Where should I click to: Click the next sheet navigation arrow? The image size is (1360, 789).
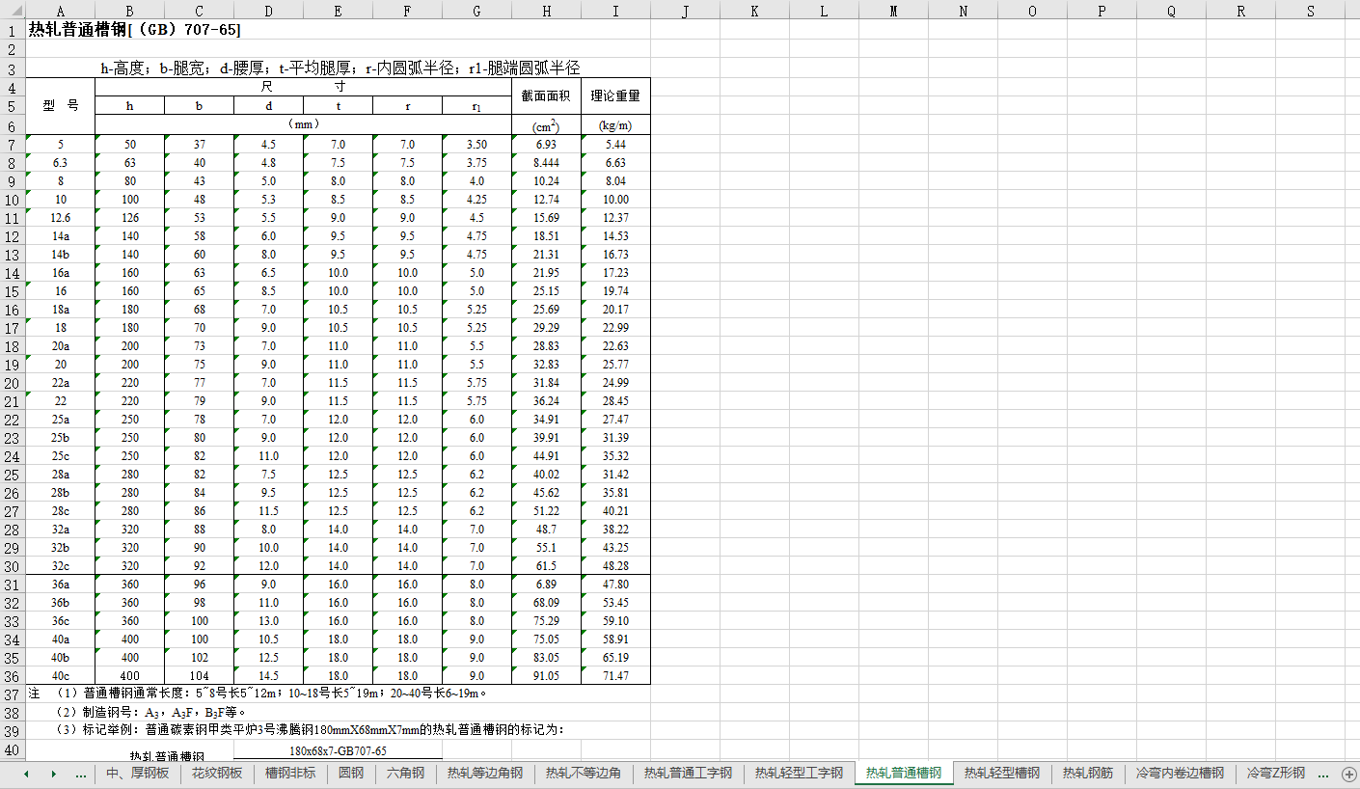(53, 774)
